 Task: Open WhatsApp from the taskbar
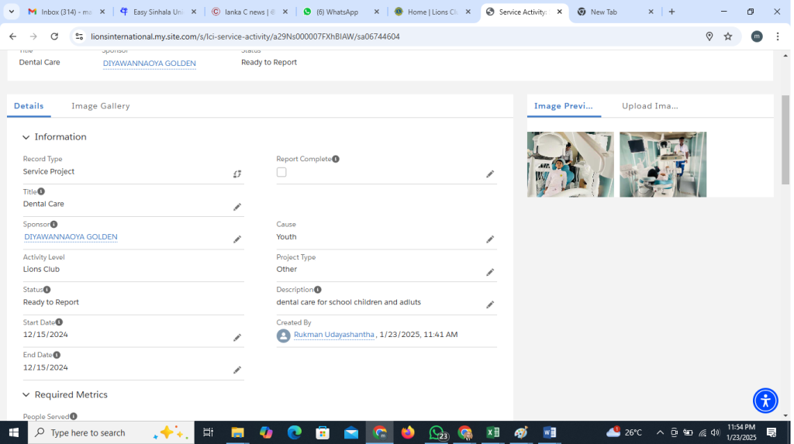click(437, 432)
